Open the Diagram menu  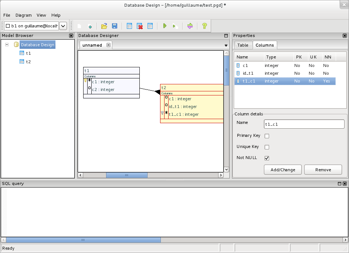click(24, 15)
